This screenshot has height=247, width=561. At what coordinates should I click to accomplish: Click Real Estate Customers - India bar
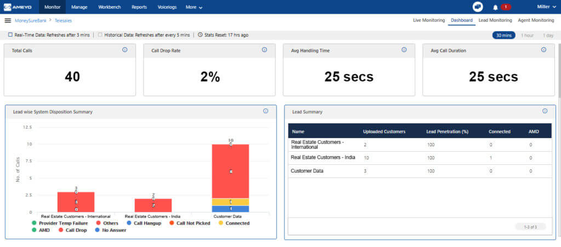pyautogui.click(x=153, y=205)
